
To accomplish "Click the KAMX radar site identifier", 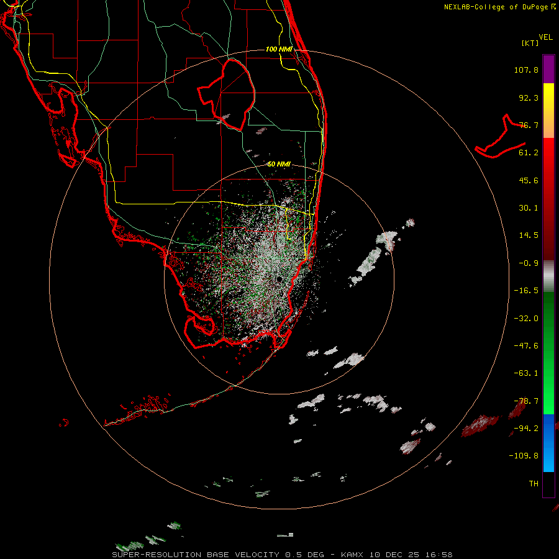I will coord(352,555).
